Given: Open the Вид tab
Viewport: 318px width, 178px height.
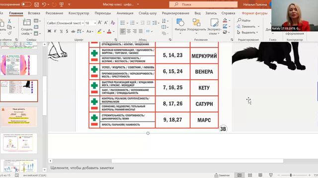Looking at the screenshot, I should click(x=197, y=13).
